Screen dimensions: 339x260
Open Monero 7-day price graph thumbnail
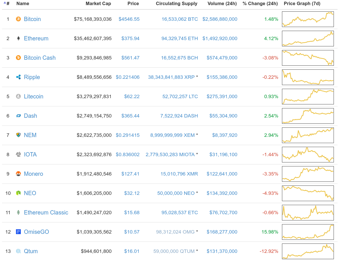coord(308,174)
